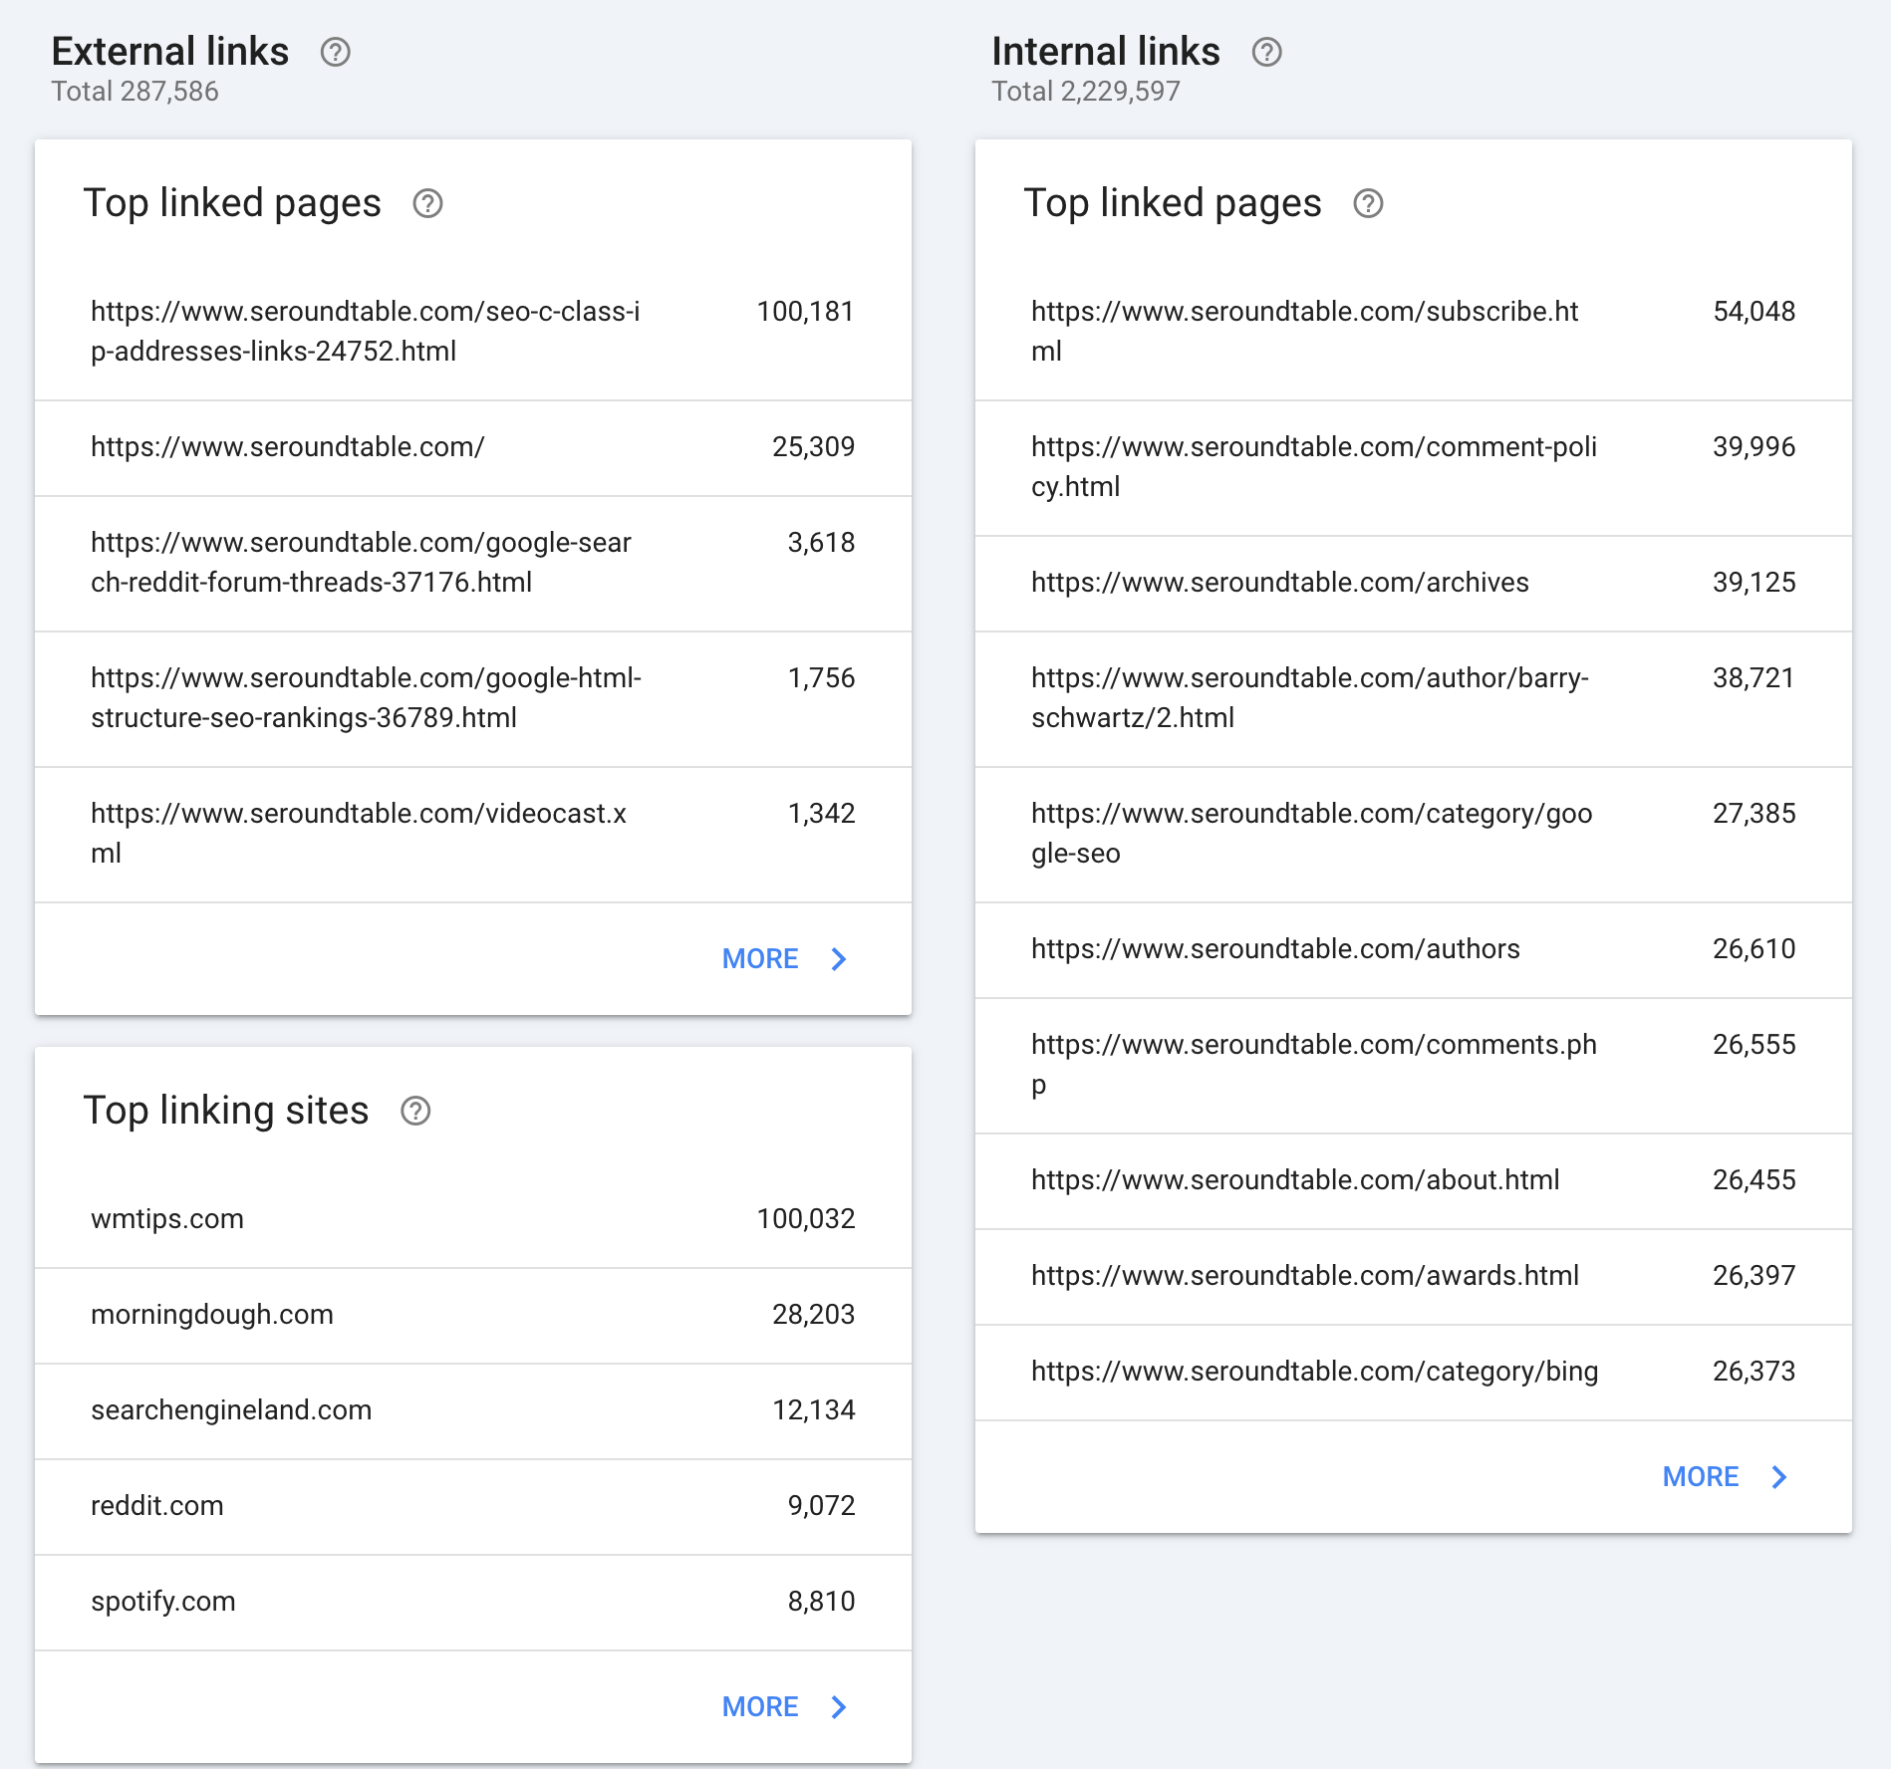Click the chevron arrow next to MORE under Top linking sites
Viewport: 1891px width, 1769px height.
click(x=838, y=1707)
